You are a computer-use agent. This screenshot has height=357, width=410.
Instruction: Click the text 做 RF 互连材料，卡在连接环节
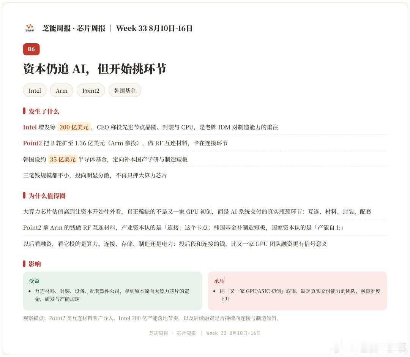click(188, 143)
